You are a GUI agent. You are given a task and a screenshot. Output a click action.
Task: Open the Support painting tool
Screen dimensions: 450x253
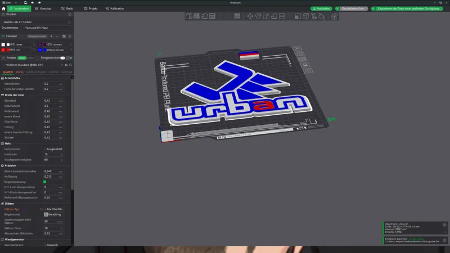[x=298, y=16]
